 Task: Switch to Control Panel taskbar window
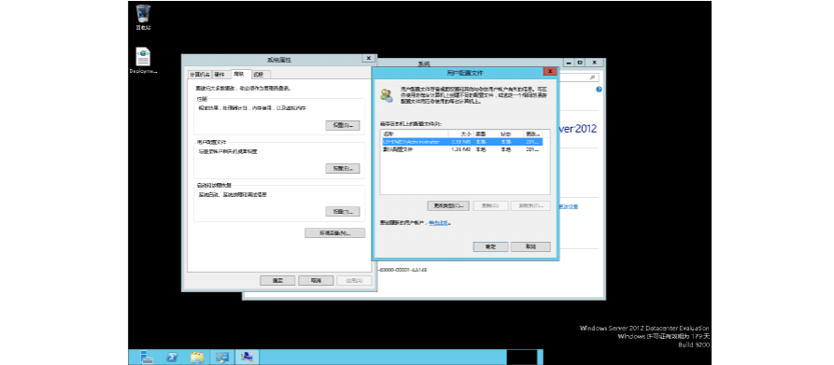pos(222,357)
